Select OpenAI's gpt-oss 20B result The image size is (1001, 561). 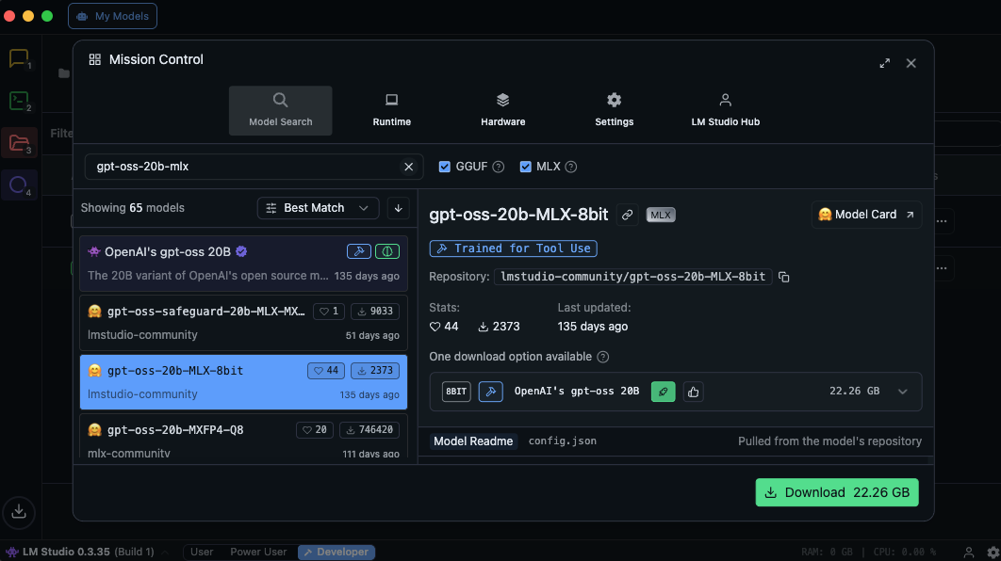point(244,264)
